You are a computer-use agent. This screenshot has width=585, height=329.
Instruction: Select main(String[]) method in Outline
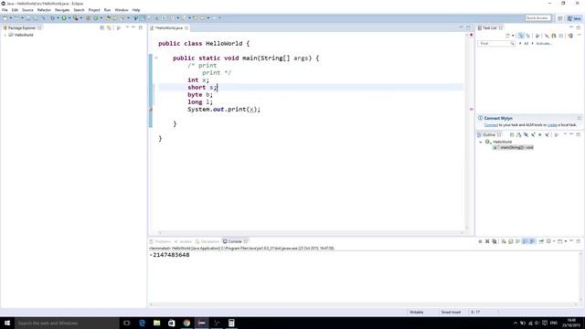(x=514, y=148)
